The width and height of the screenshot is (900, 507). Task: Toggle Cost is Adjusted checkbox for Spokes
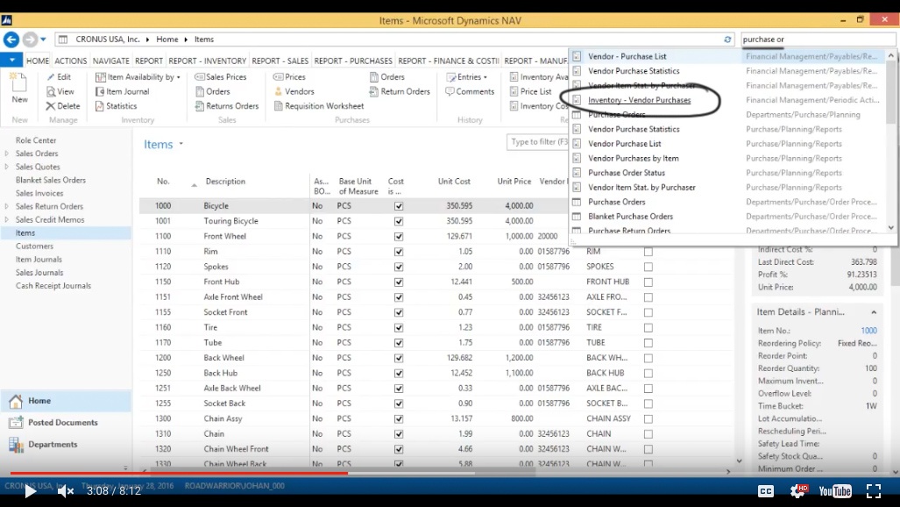tap(399, 267)
